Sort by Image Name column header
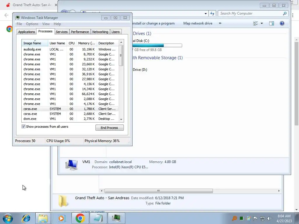 pos(35,43)
